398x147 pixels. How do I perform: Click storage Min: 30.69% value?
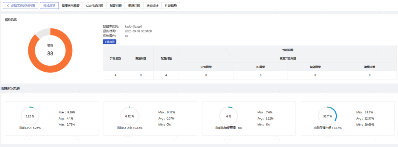tap(365, 124)
